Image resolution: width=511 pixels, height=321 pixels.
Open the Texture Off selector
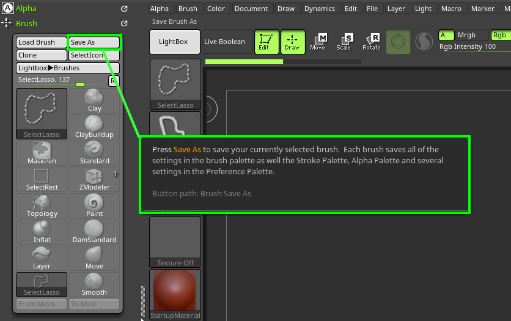[175, 242]
